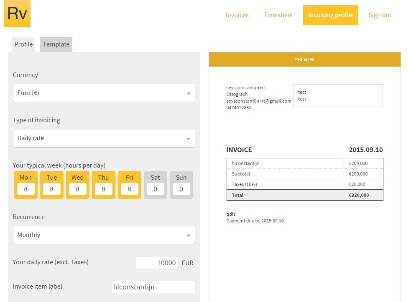
Task: Click the PREVIEW header bar
Action: 304,59
